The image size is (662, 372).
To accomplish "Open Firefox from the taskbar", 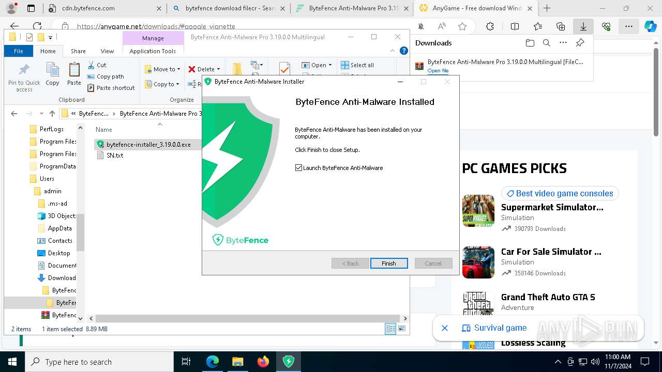I will (263, 362).
